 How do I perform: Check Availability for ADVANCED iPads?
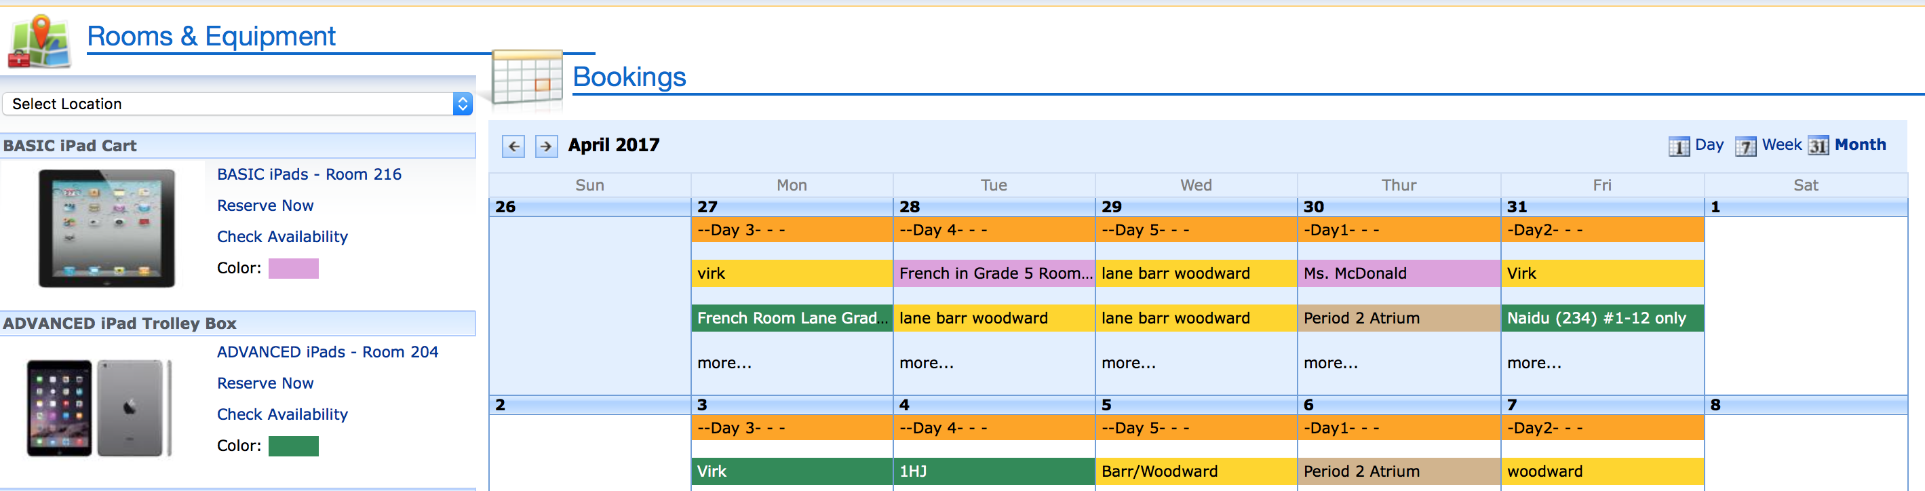click(x=282, y=415)
